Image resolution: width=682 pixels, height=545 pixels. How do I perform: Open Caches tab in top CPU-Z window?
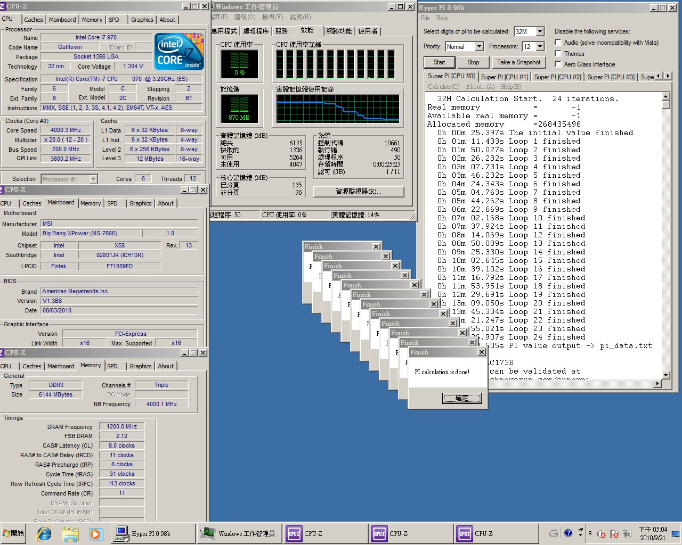tap(33, 20)
